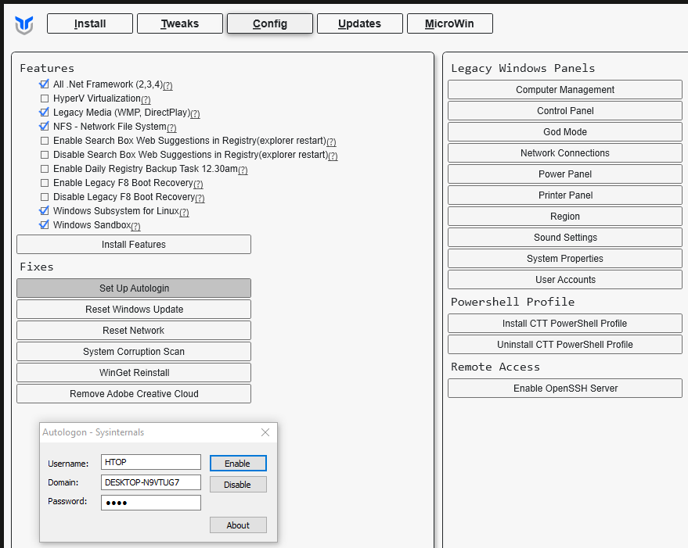Start System Corruption Scan
The height and width of the screenshot is (548, 688).
tap(134, 351)
